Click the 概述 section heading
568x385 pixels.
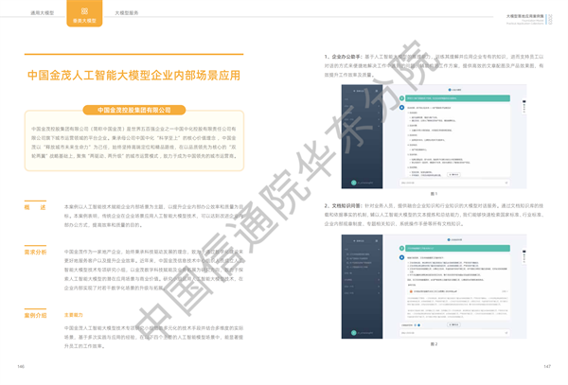35,207
